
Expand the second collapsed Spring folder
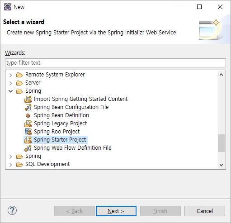tap(10, 157)
